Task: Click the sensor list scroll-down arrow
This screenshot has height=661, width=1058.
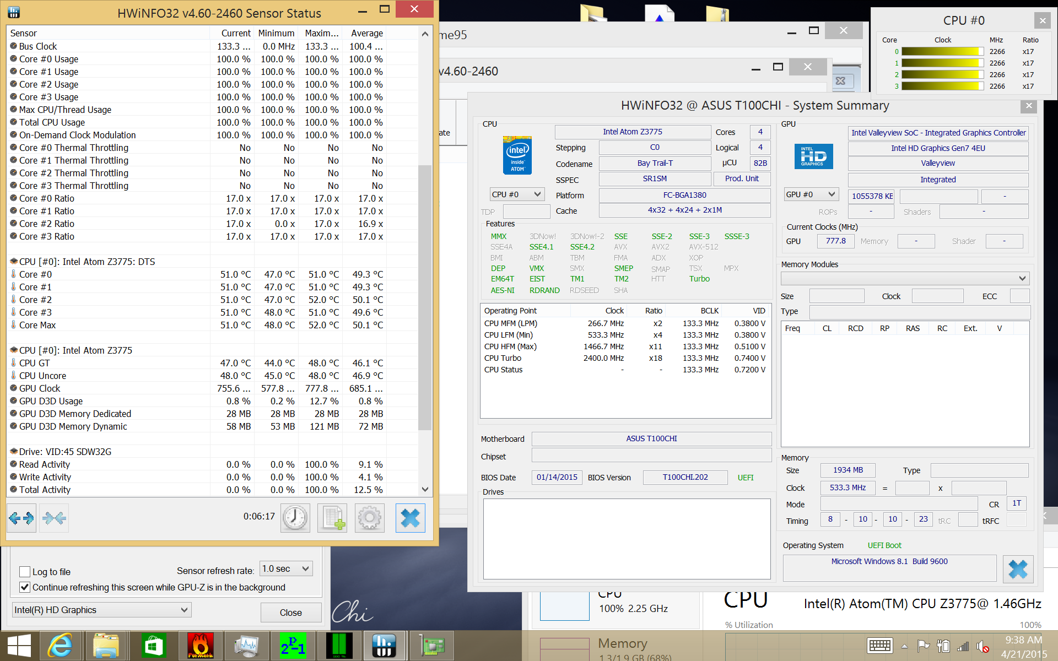Action: pos(425,489)
